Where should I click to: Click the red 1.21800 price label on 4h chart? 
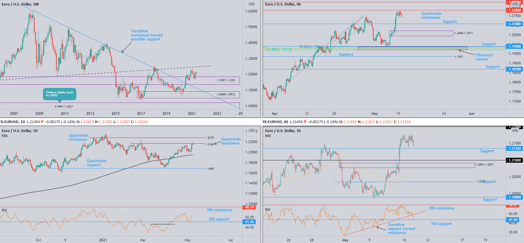(515, 10)
